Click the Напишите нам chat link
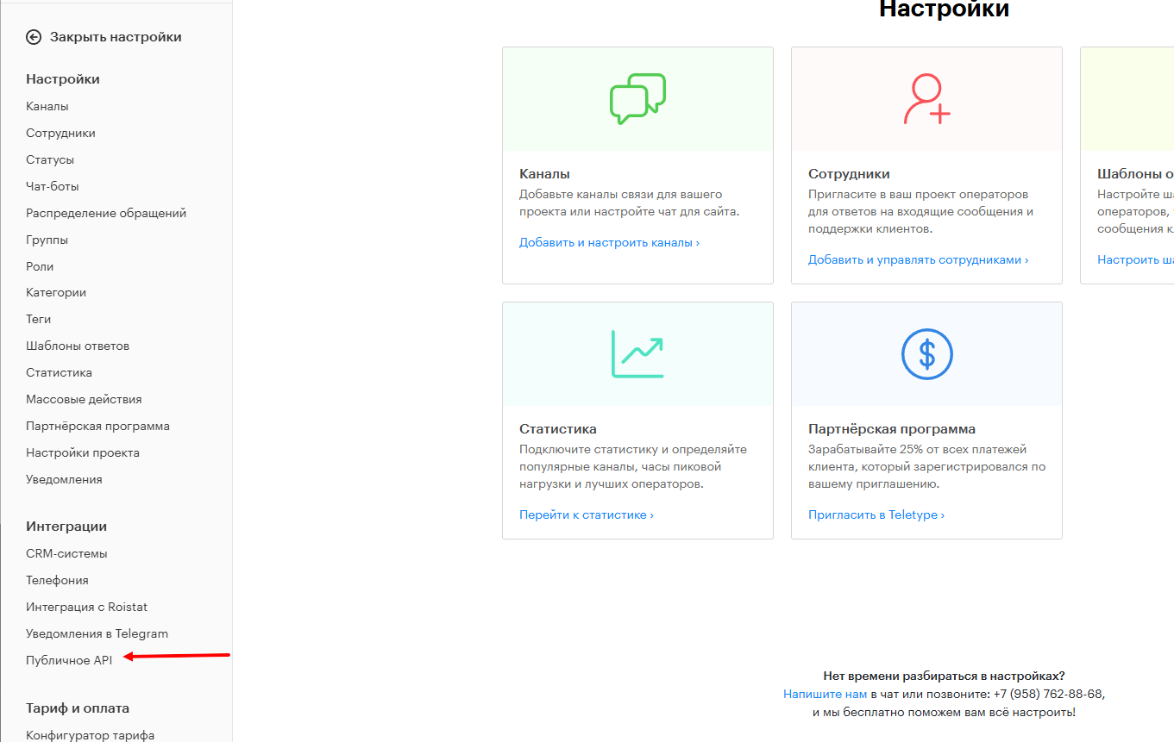This screenshot has height=742, width=1174. pyautogui.click(x=825, y=694)
